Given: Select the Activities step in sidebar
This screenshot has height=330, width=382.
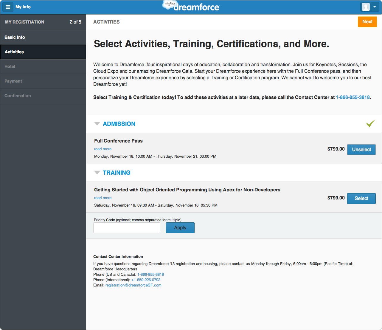Looking at the screenshot, I should [43, 52].
